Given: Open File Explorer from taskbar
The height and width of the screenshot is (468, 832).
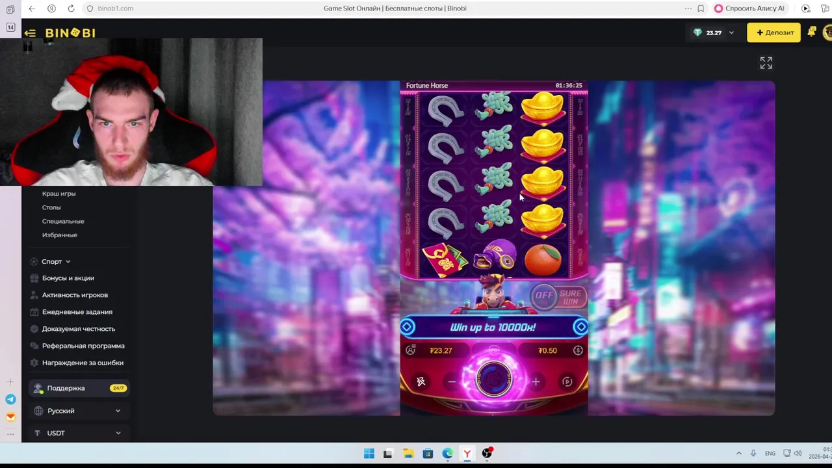Looking at the screenshot, I should (408, 454).
